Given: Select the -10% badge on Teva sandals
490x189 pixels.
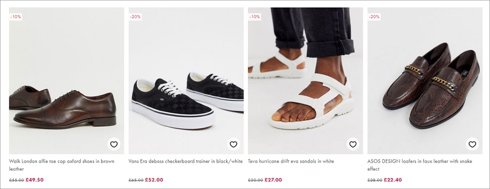Looking at the screenshot, I should click(255, 17).
